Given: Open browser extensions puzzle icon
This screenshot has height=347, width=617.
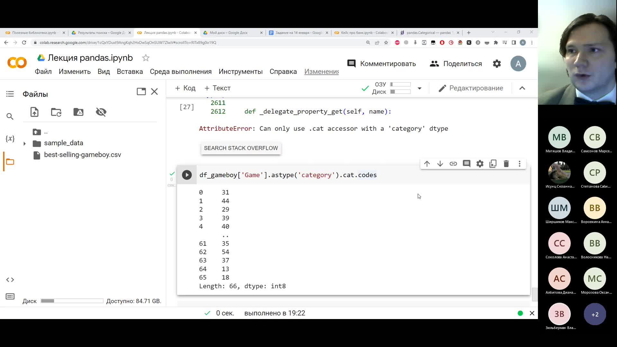Looking at the screenshot, I should (496, 42).
